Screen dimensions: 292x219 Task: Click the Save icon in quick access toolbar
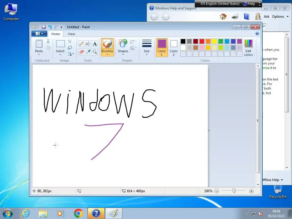click(44, 27)
